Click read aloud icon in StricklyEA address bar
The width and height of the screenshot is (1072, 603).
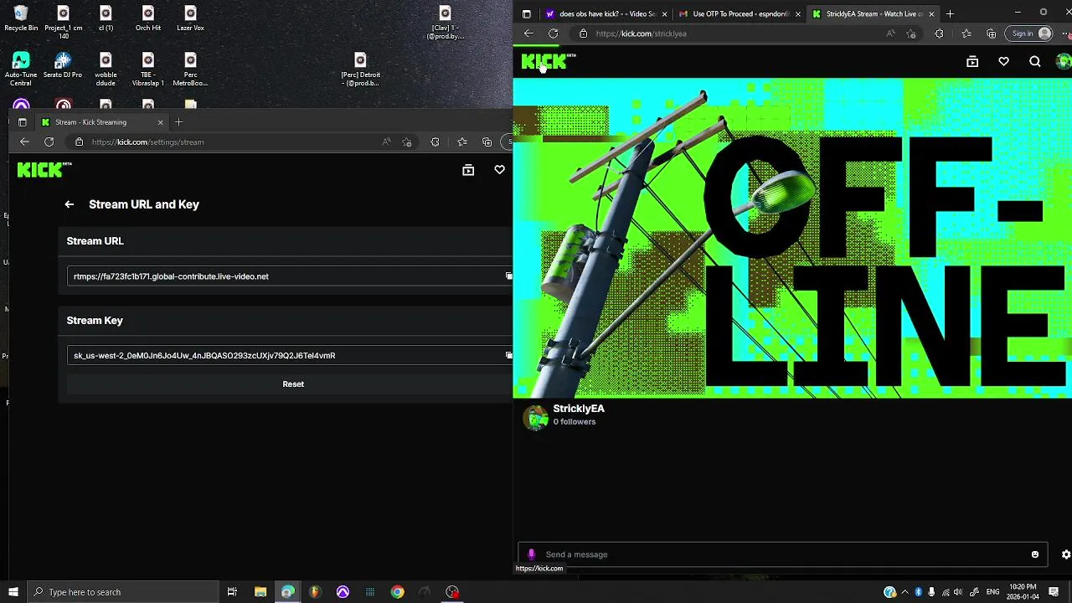click(890, 33)
